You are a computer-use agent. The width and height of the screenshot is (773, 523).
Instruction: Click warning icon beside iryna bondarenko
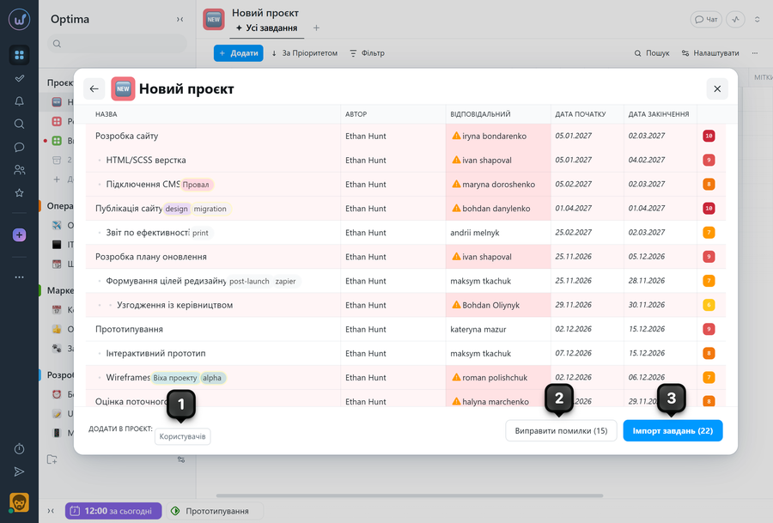pyautogui.click(x=457, y=136)
